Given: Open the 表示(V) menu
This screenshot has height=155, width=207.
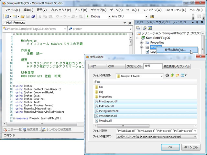Looking at the screenshot, I should click(x=42, y=10).
